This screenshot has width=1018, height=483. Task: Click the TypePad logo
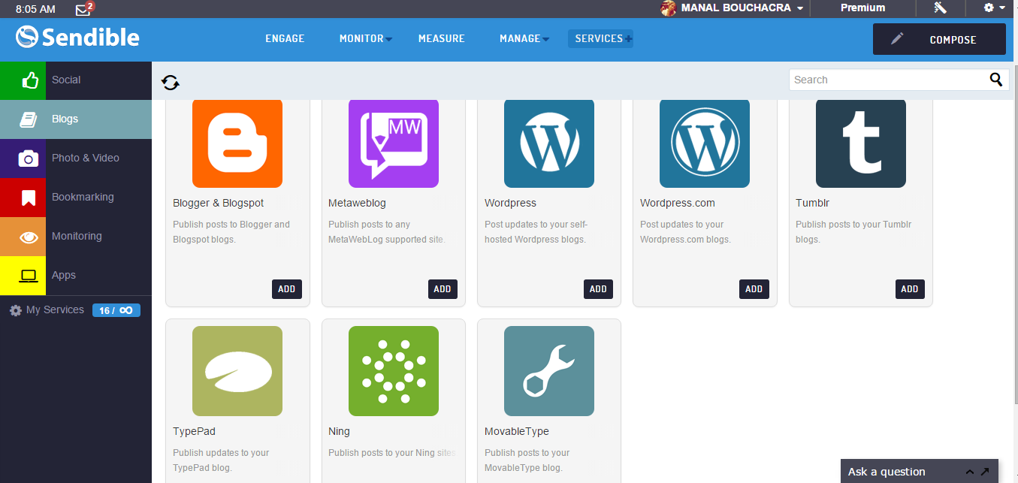(237, 371)
